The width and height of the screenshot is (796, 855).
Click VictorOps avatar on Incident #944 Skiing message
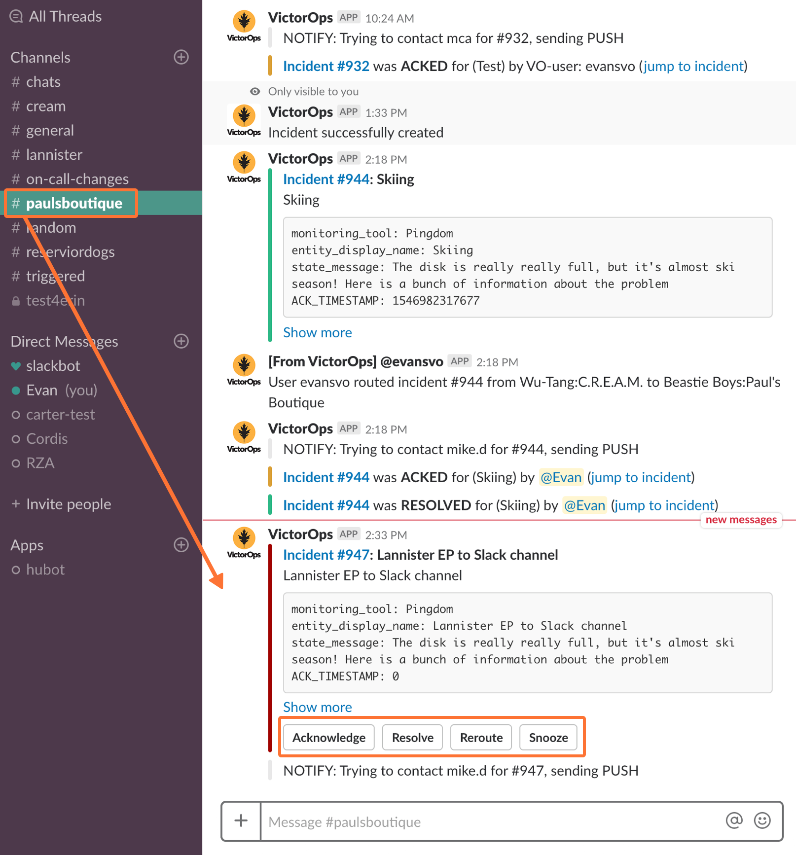coord(244,168)
